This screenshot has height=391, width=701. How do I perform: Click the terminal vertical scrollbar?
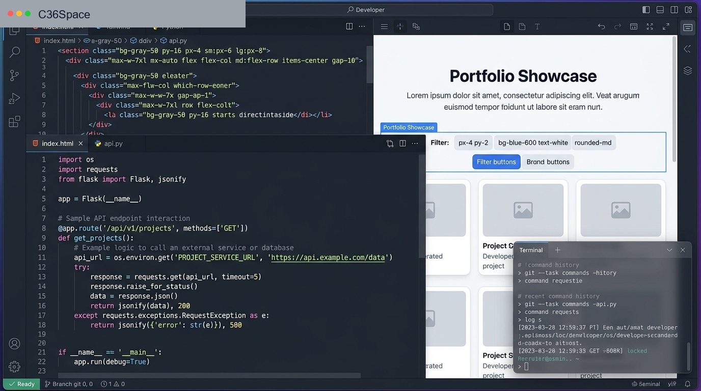coord(689,355)
